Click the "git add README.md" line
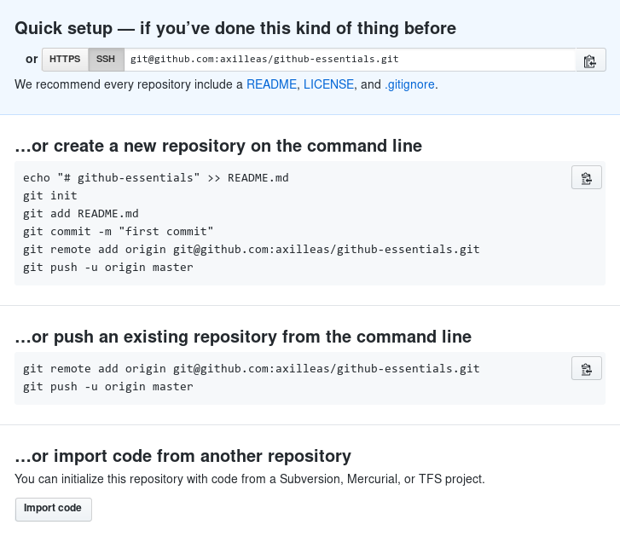The image size is (620, 542). [81, 214]
